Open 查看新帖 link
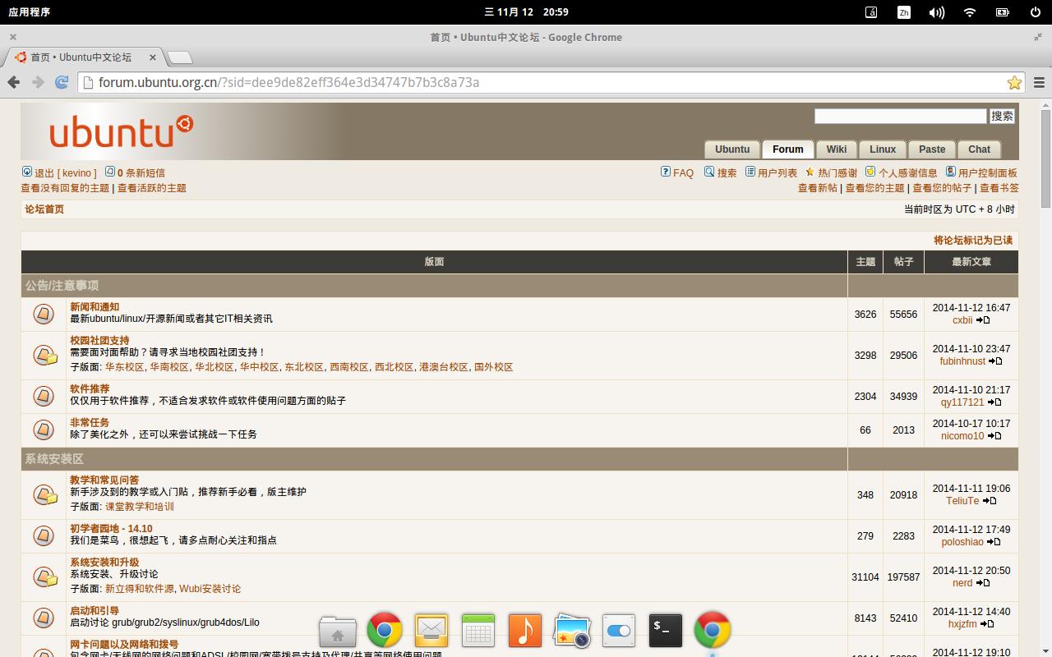Image resolution: width=1052 pixels, height=657 pixels. pyautogui.click(x=818, y=188)
